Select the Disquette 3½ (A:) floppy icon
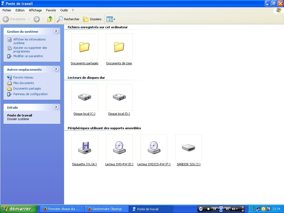 point(84,148)
